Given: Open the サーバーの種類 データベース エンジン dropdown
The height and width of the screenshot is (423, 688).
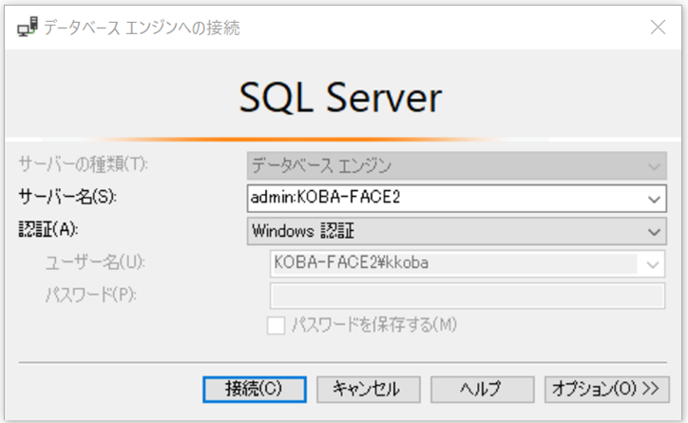Looking at the screenshot, I should pos(457,165).
